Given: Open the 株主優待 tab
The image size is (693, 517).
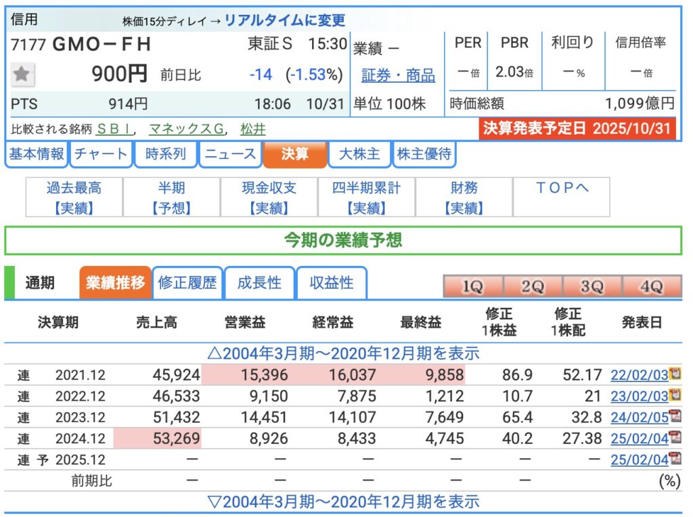Looking at the screenshot, I should coord(424,154).
